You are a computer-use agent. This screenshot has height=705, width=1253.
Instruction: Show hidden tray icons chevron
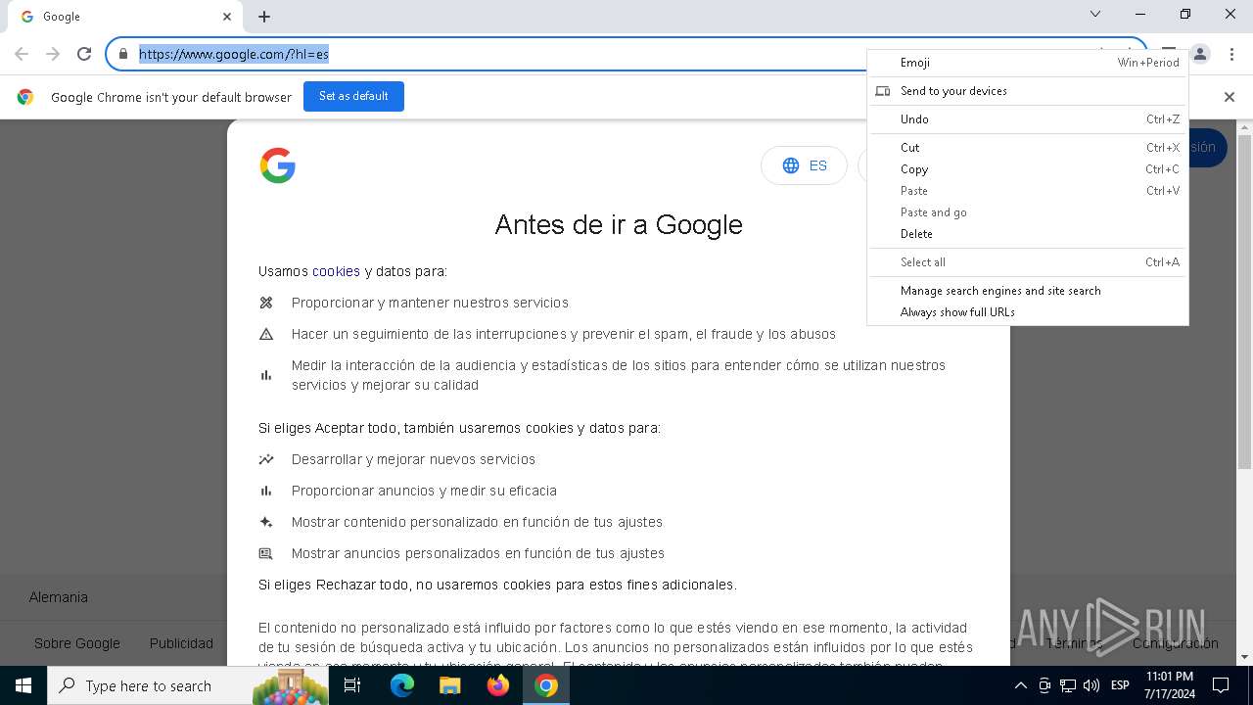coord(1020,685)
